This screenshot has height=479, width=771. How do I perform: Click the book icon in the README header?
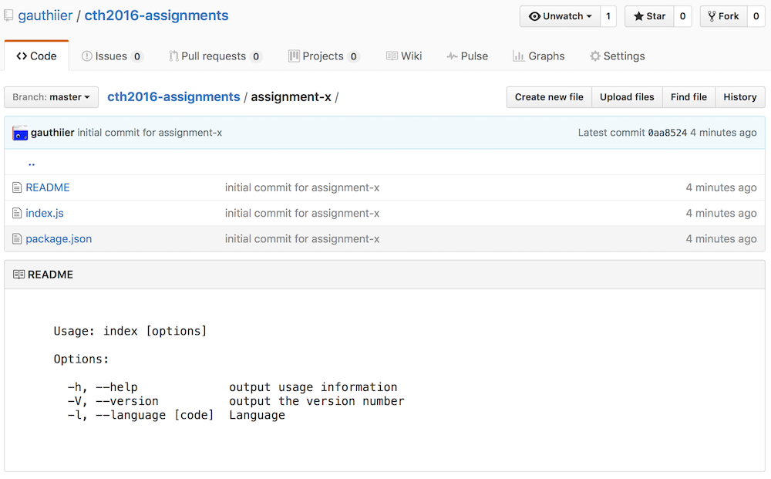[x=19, y=275]
